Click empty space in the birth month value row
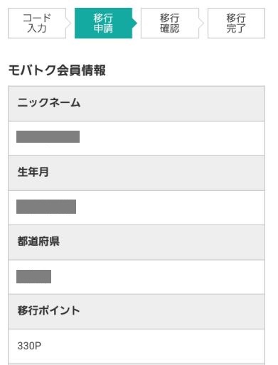The height and width of the screenshot is (365, 278). point(170,207)
